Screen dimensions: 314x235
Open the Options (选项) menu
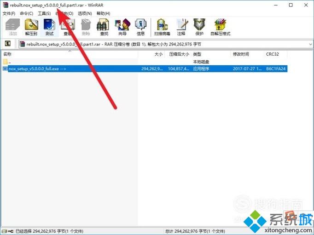(x=85, y=13)
